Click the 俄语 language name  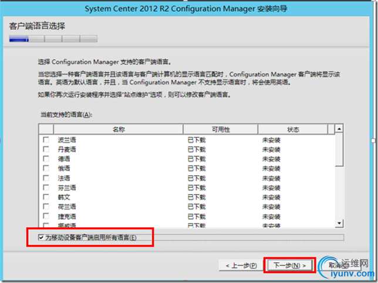pos(64,168)
